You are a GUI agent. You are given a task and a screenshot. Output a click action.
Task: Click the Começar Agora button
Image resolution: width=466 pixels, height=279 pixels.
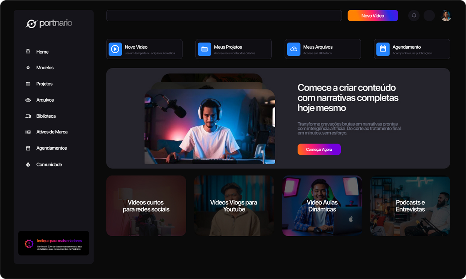pyautogui.click(x=319, y=150)
